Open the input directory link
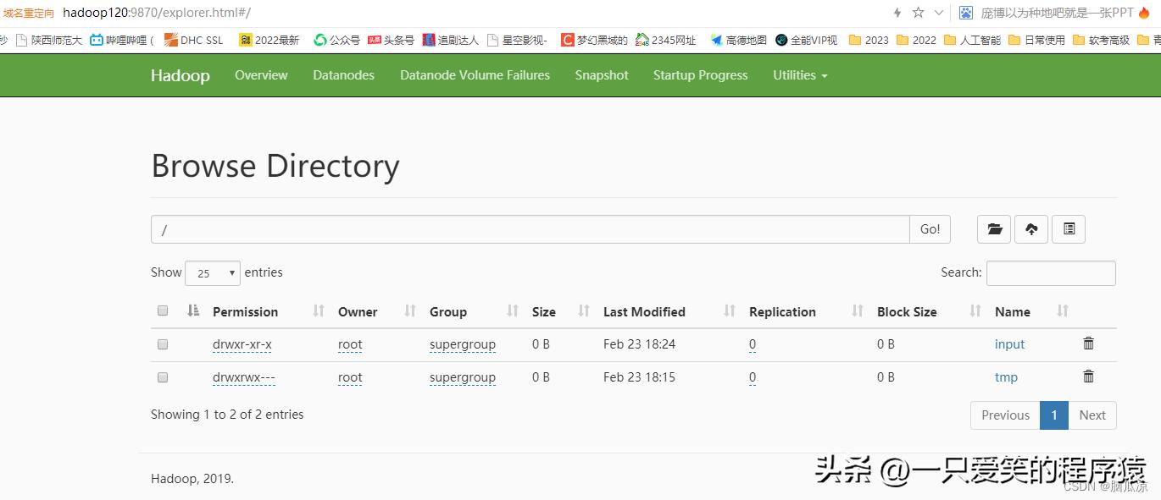Viewport: 1161px width, 500px height. coord(1009,343)
